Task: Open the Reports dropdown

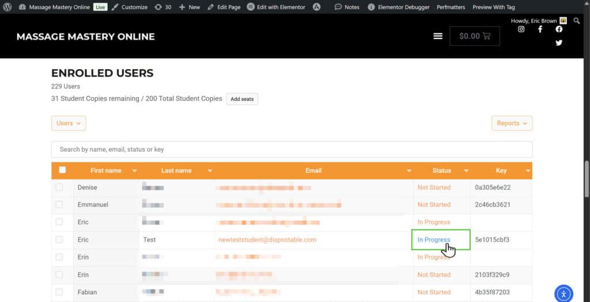Action: (512, 123)
